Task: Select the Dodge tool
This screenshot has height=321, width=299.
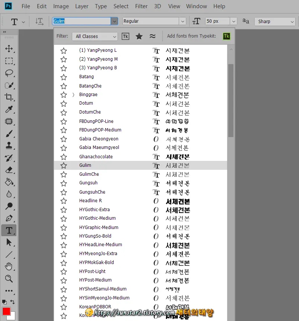Action: [x=9, y=206]
